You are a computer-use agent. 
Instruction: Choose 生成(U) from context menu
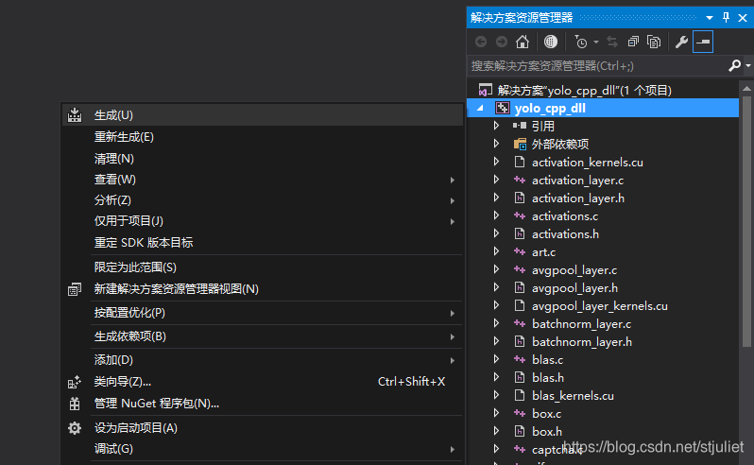click(x=262, y=115)
